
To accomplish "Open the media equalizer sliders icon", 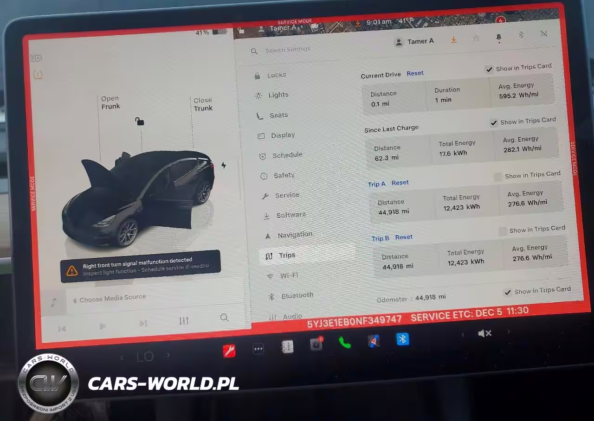I will coord(184,321).
